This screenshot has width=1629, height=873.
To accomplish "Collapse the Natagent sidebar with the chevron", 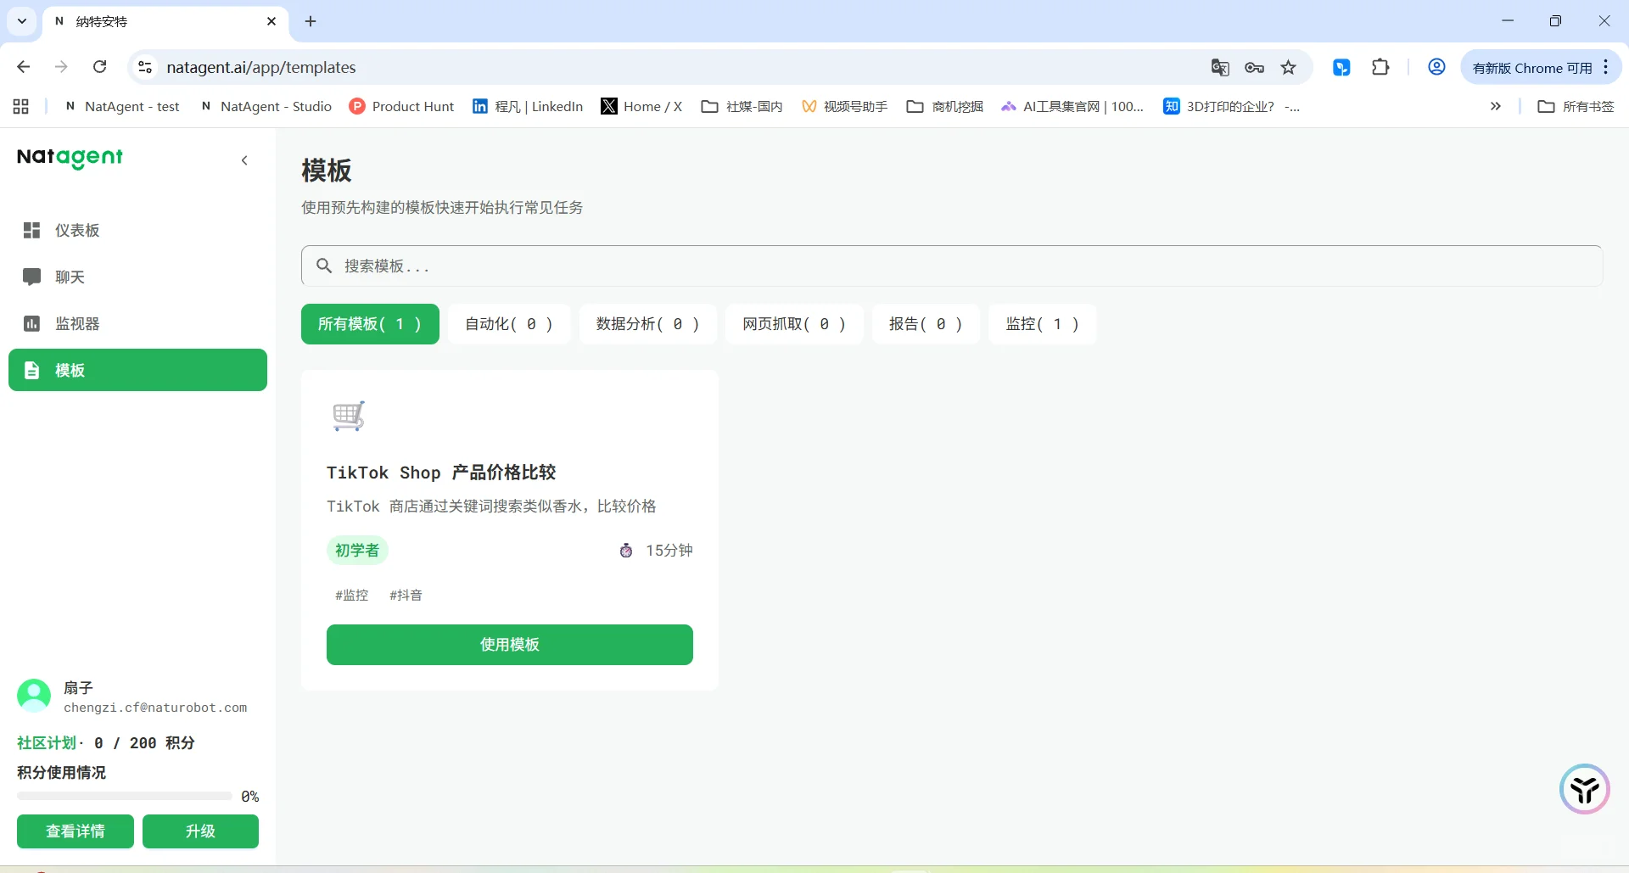I will (244, 160).
